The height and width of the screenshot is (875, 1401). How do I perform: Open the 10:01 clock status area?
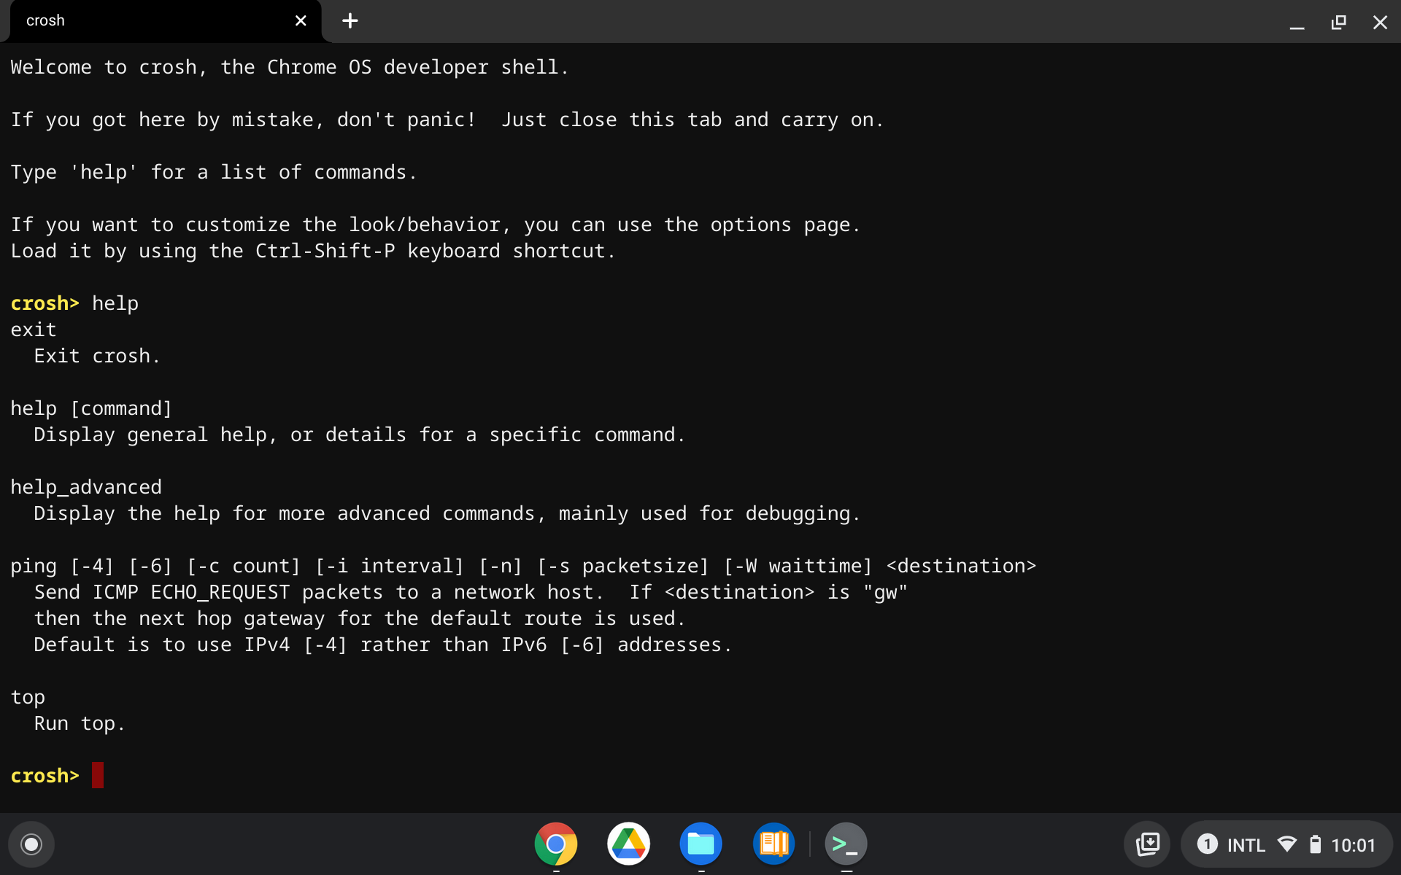1353,845
